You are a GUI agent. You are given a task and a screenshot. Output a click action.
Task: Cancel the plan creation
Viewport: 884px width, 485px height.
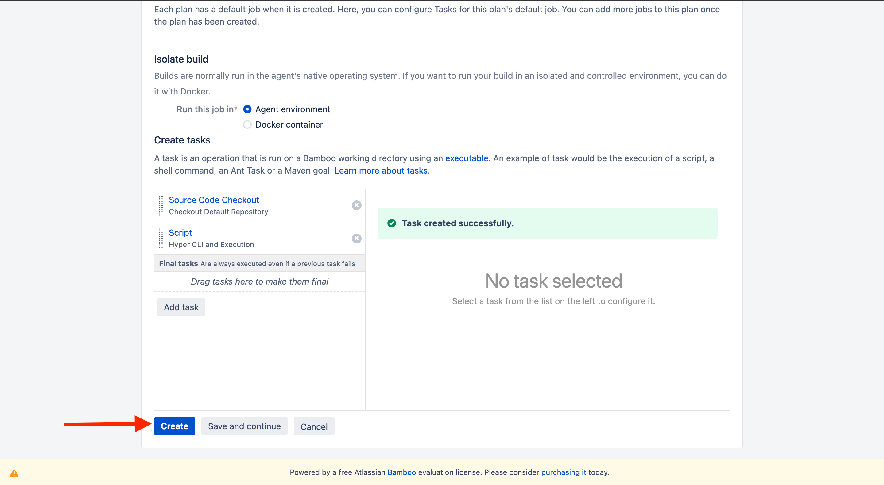coord(314,426)
